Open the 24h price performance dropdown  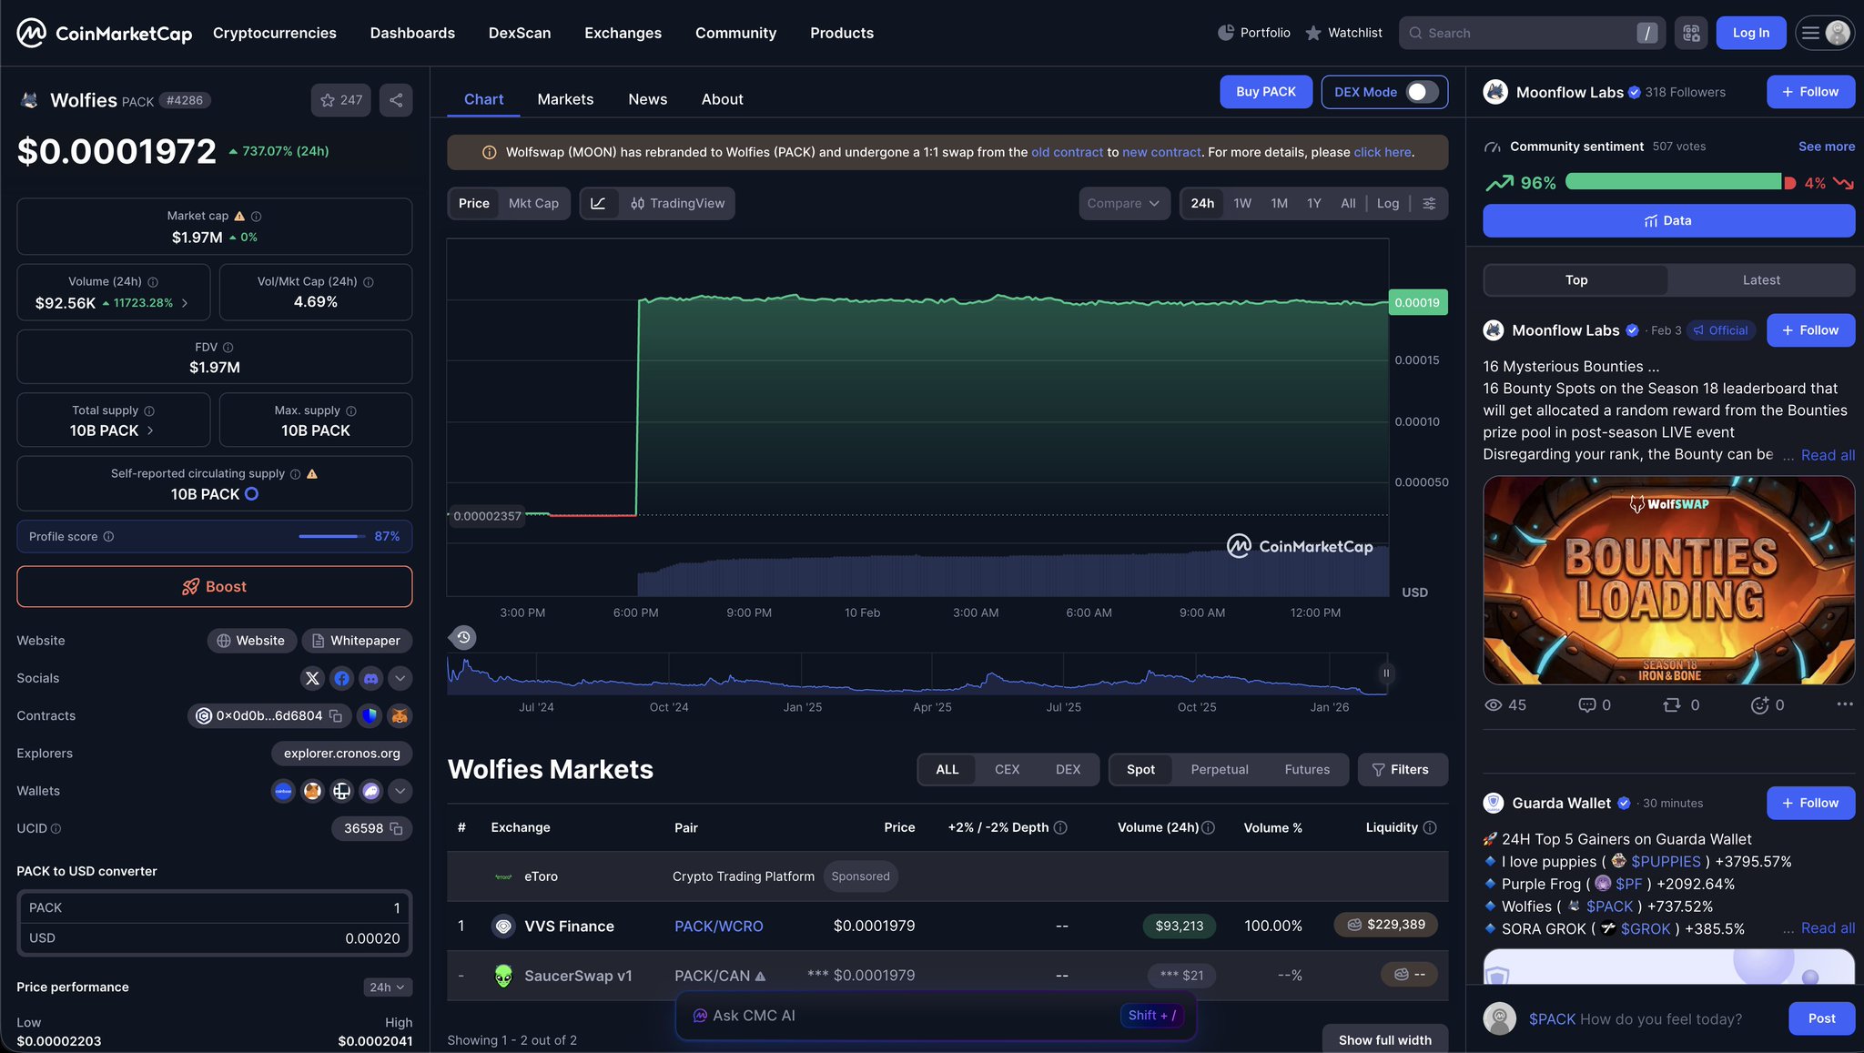(387, 987)
